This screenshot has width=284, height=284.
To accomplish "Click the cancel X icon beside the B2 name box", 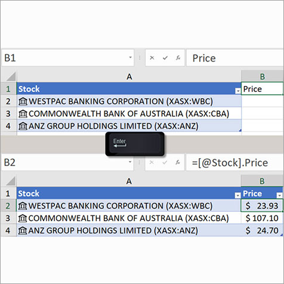I will coord(152,162).
